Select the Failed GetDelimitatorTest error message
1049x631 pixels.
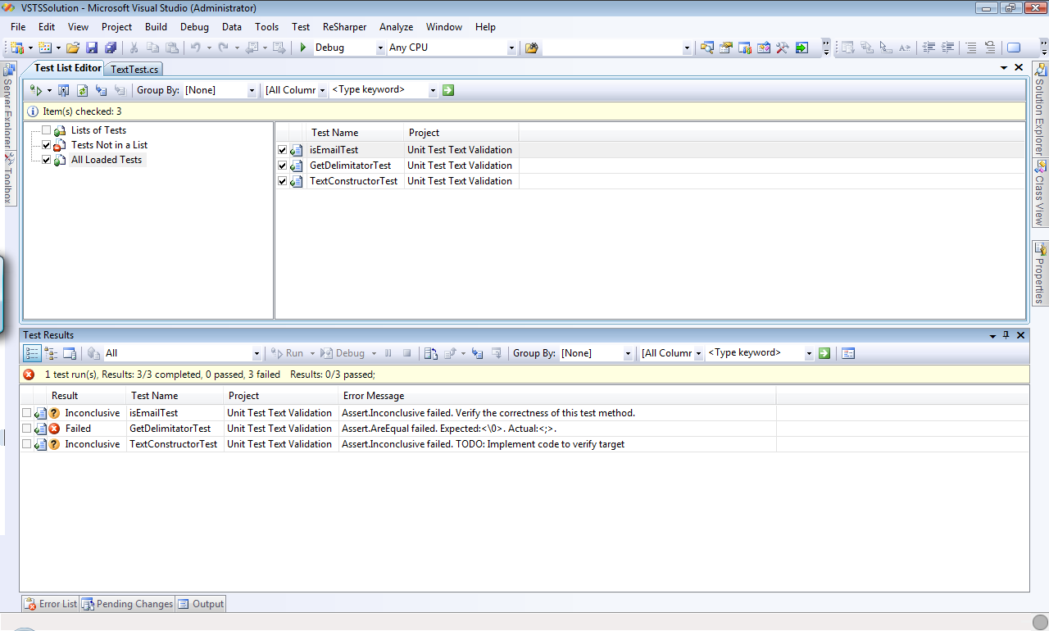[449, 429]
